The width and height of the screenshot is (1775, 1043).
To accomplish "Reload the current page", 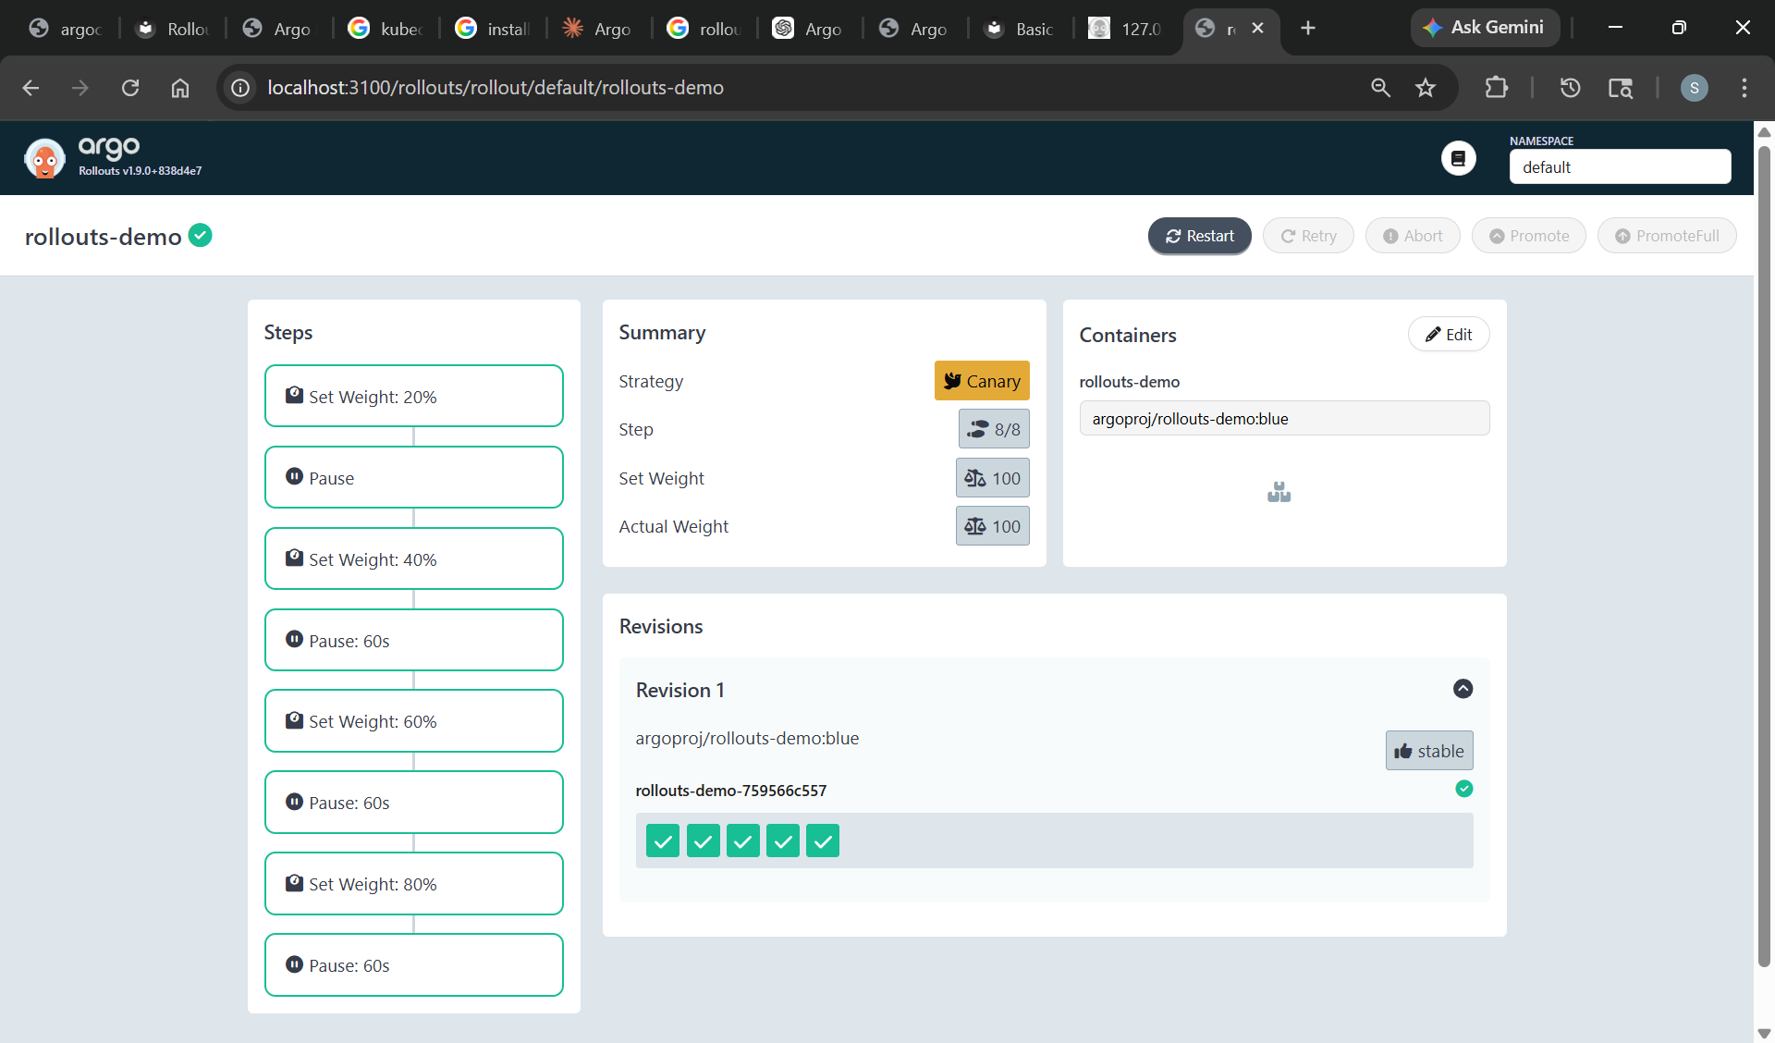I will (130, 88).
